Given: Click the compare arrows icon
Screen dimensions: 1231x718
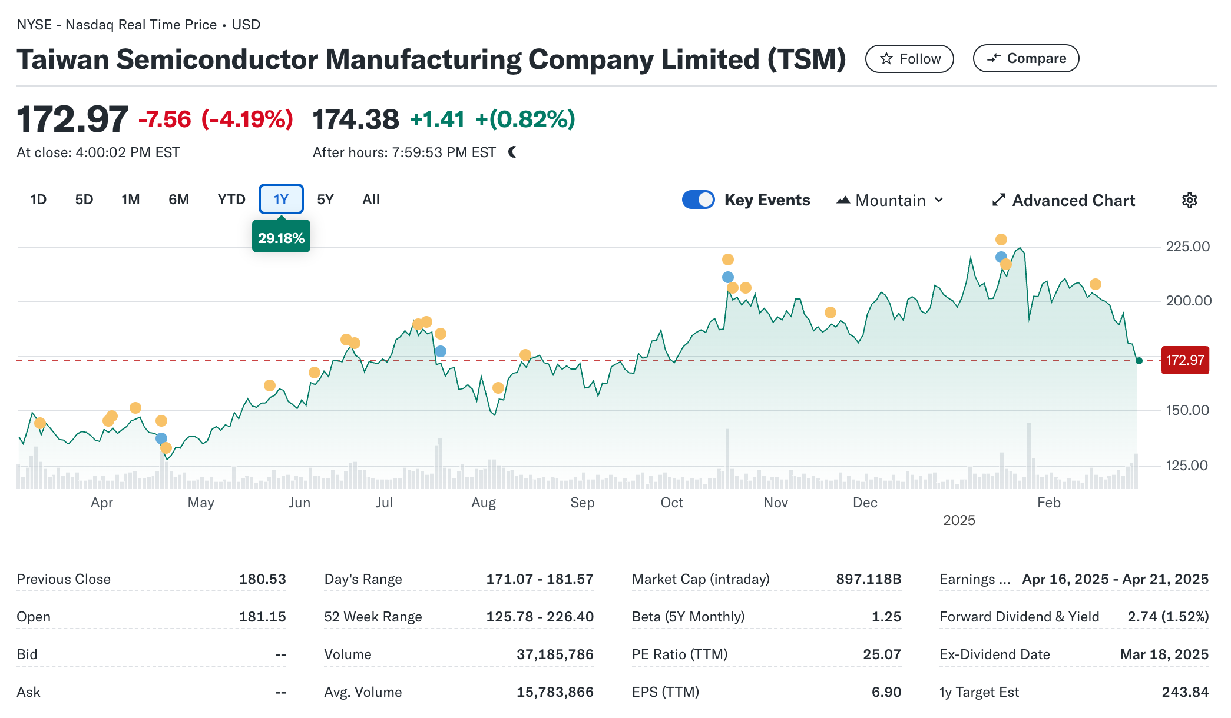Looking at the screenshot, I should 994,58.
